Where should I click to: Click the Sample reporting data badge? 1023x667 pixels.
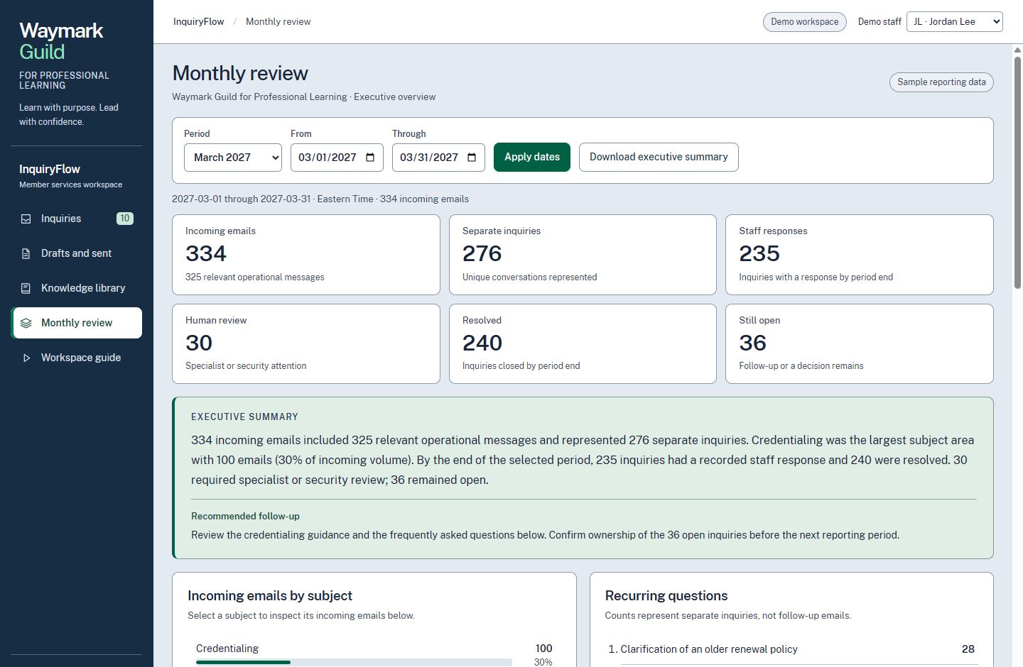pos(941,82)
